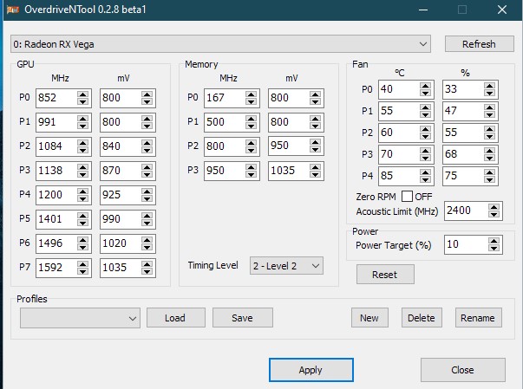The image size is (523, 389).
Task: Decrease Memory P3 mV with down arrow
Action: (x=315, y=174)
